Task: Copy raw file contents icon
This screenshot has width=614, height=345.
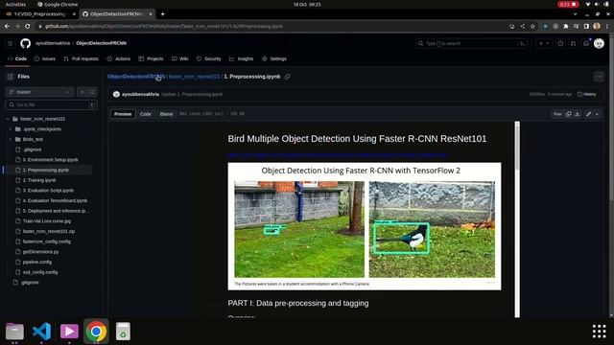Action: pos(568,114)
